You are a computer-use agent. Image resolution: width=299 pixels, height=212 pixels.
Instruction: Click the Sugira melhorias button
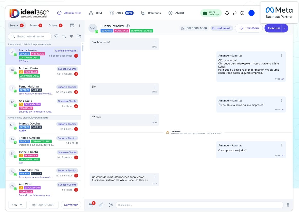(x=211, y=13)
